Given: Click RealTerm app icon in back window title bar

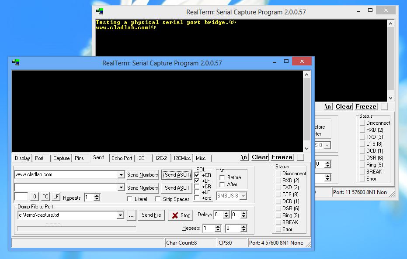Looking at the screenshot, I should tap(100, 12).
